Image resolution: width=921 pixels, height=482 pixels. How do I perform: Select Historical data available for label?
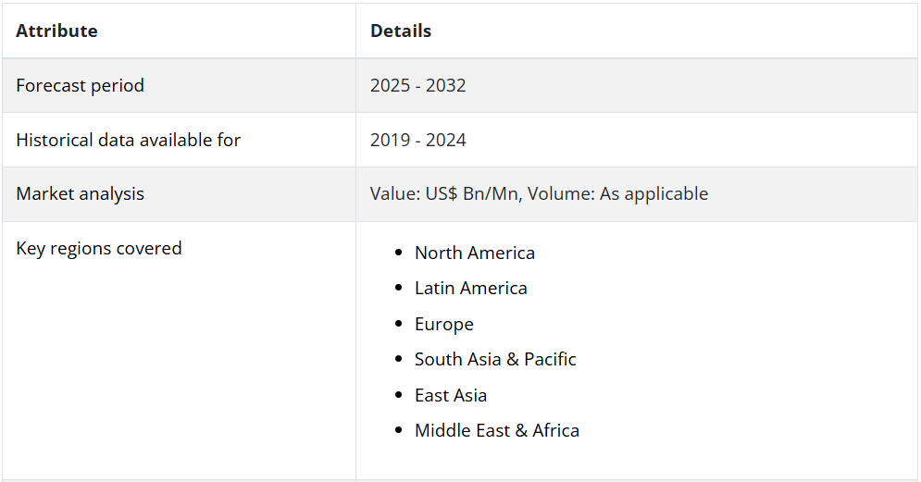pos(128,140)
